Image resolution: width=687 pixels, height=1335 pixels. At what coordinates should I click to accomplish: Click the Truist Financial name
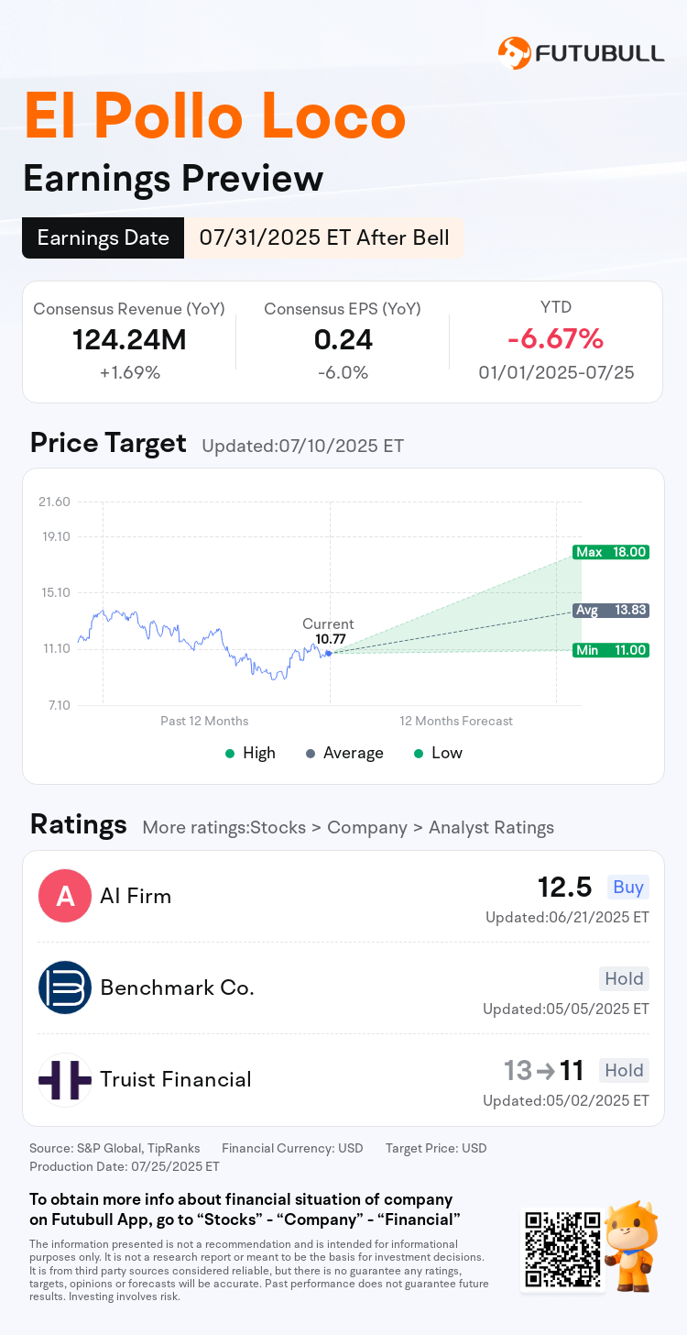click(x=176, y=1079)
